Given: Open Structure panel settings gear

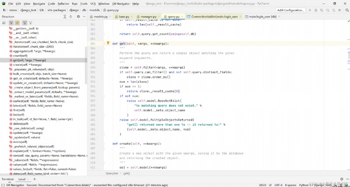Looking at the screenshot, I should (x=78, y=17).
